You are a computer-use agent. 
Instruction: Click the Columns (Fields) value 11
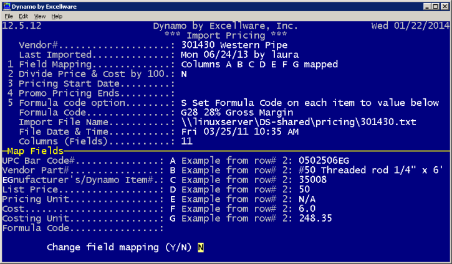coord(187,141)
